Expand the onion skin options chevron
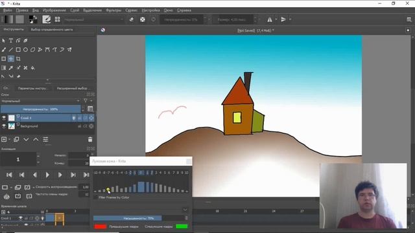415x233 pixels. pos(185,210)
